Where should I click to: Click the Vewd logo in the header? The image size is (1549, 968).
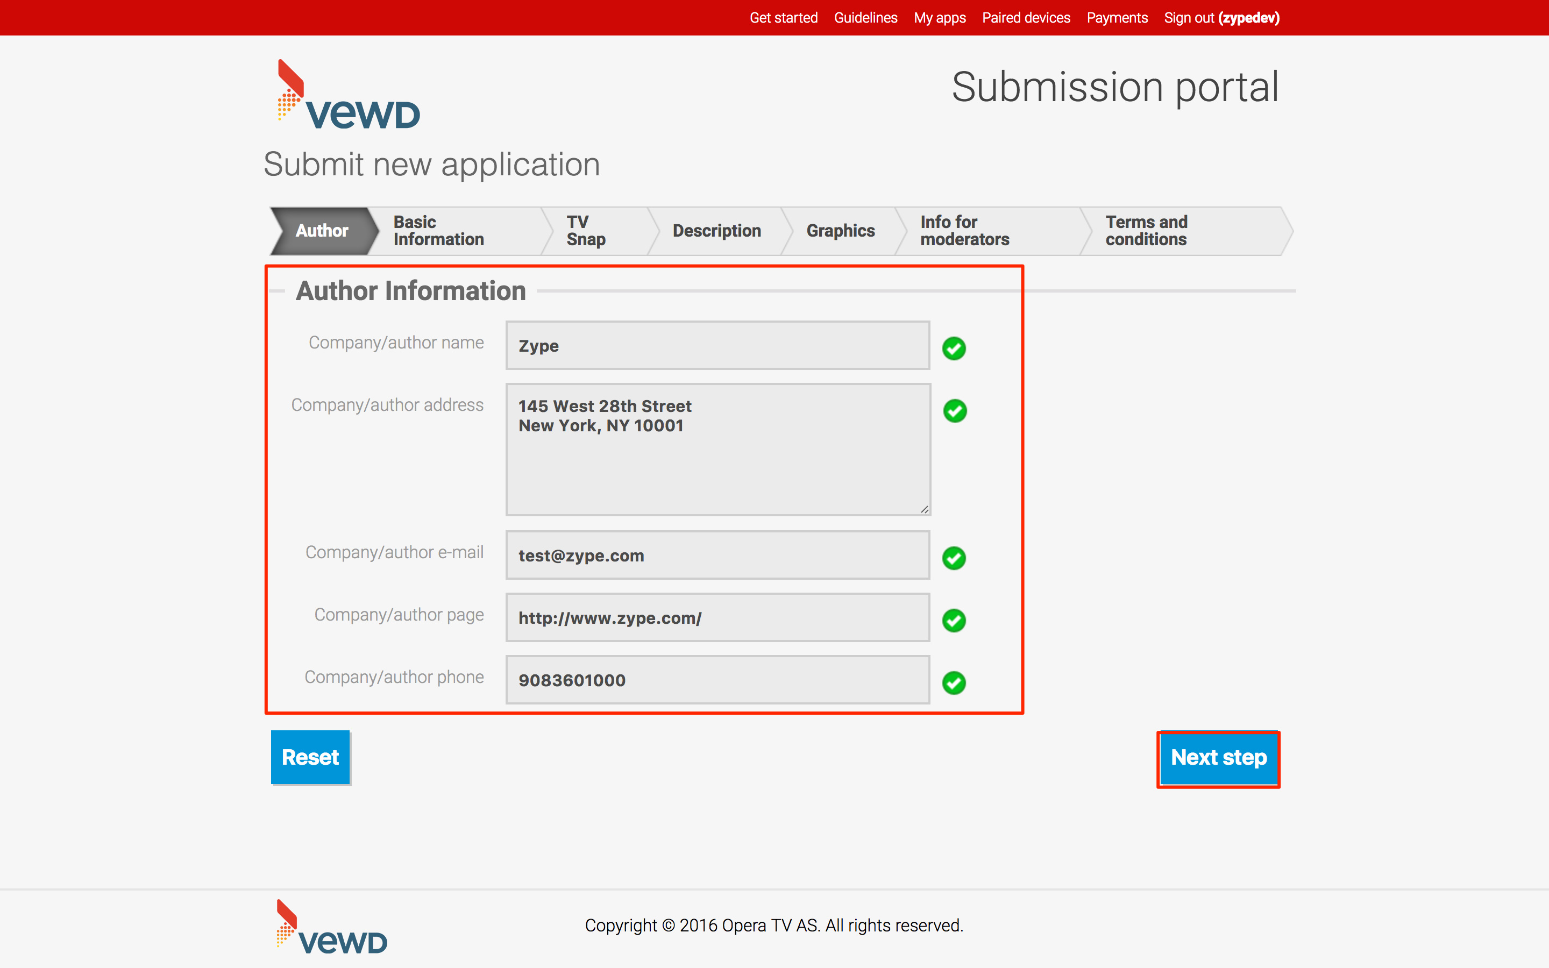pyautogui.click(x=349, y=95)
